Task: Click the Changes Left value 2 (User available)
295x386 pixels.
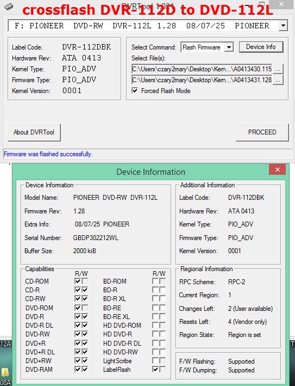Action: (250, 309)
